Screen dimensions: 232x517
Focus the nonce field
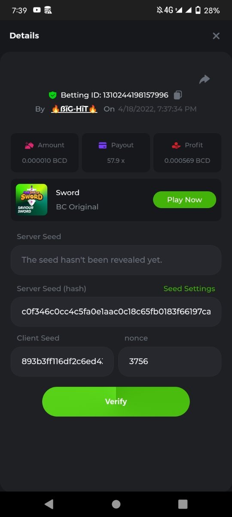pyautogui.click(x=170, y=361)
